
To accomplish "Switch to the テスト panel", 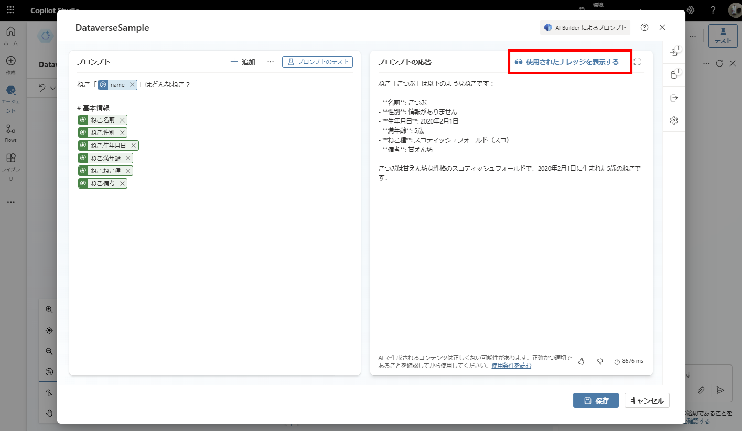I will [x=723, y=36].
